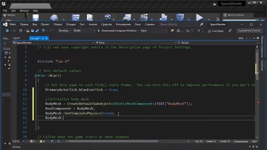This screenshot has width=267, height=150.
Task: Open Правка menu
Action: tap(24, 24)
